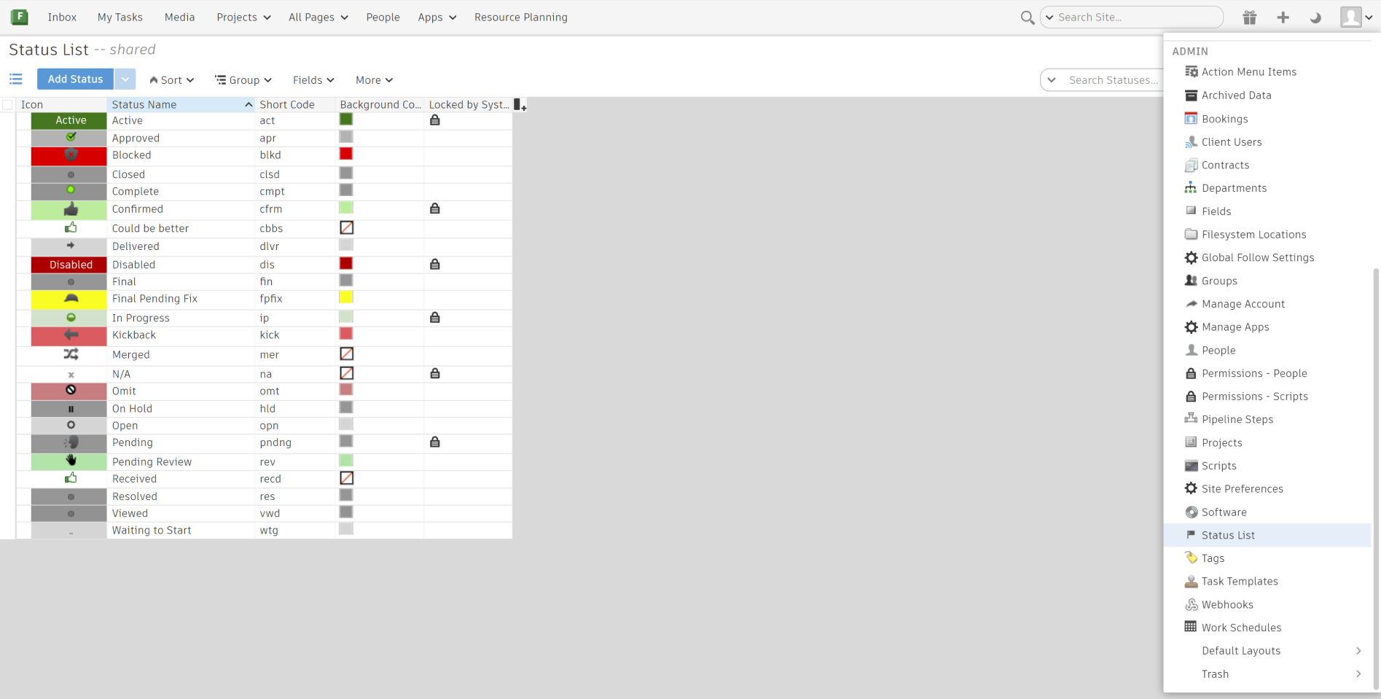Open the user avatar menu

pos(1356,17)
